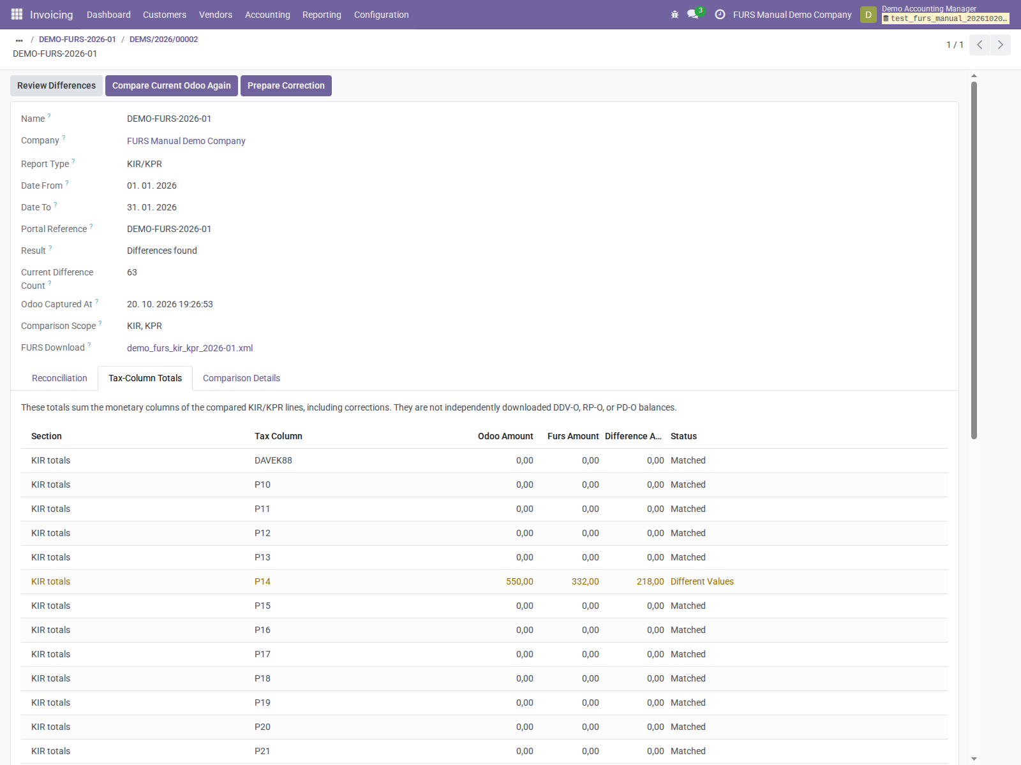Switch company via FURS Manual Demo Company
This screenshot has height=765, width=1021.
point(792,15)
